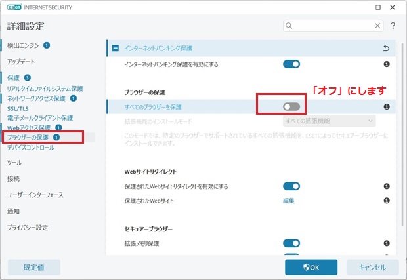Image resolution: width=407 pixels, height=280 pixels.
Task: Select 電子メールクライアント保護 in sidebar
Action: (40, 118)
